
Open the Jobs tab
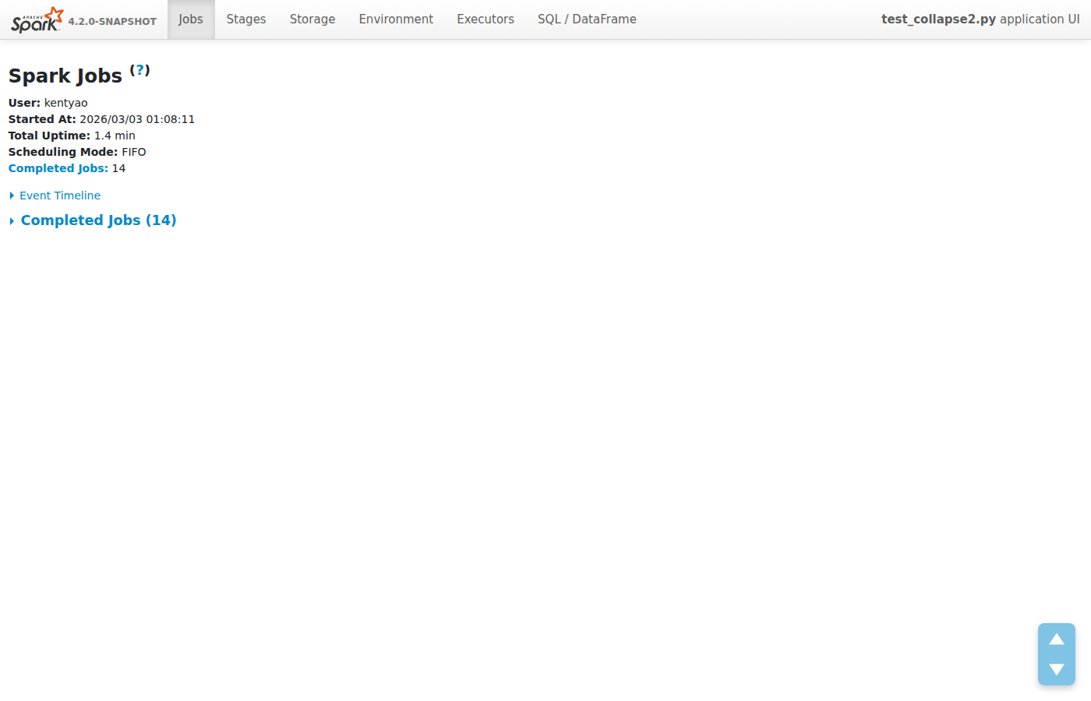pos(191,19)
